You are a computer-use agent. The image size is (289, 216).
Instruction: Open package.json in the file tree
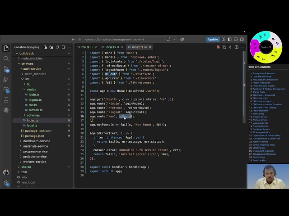[x=34, y=136]
